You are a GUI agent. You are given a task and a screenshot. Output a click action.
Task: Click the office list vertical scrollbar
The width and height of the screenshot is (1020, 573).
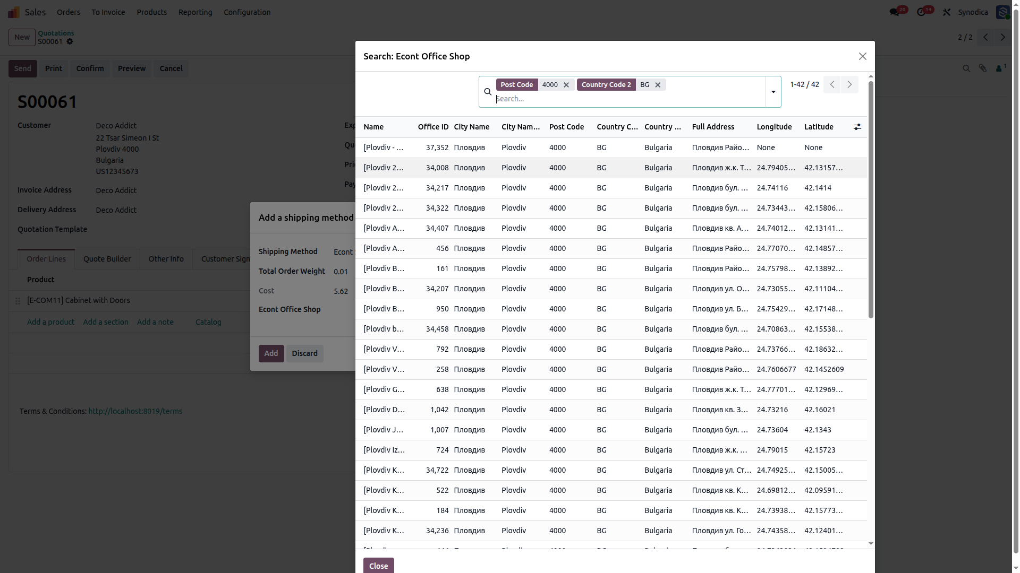[x=870, y=199]
